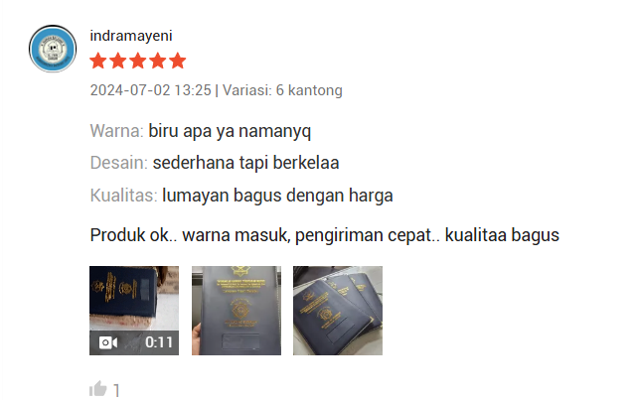634x400 pixels.
Task: Click the fifth orange rating star
Action: click(178, 61)
